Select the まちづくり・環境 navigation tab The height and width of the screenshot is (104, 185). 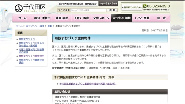[x=122, y=18]
